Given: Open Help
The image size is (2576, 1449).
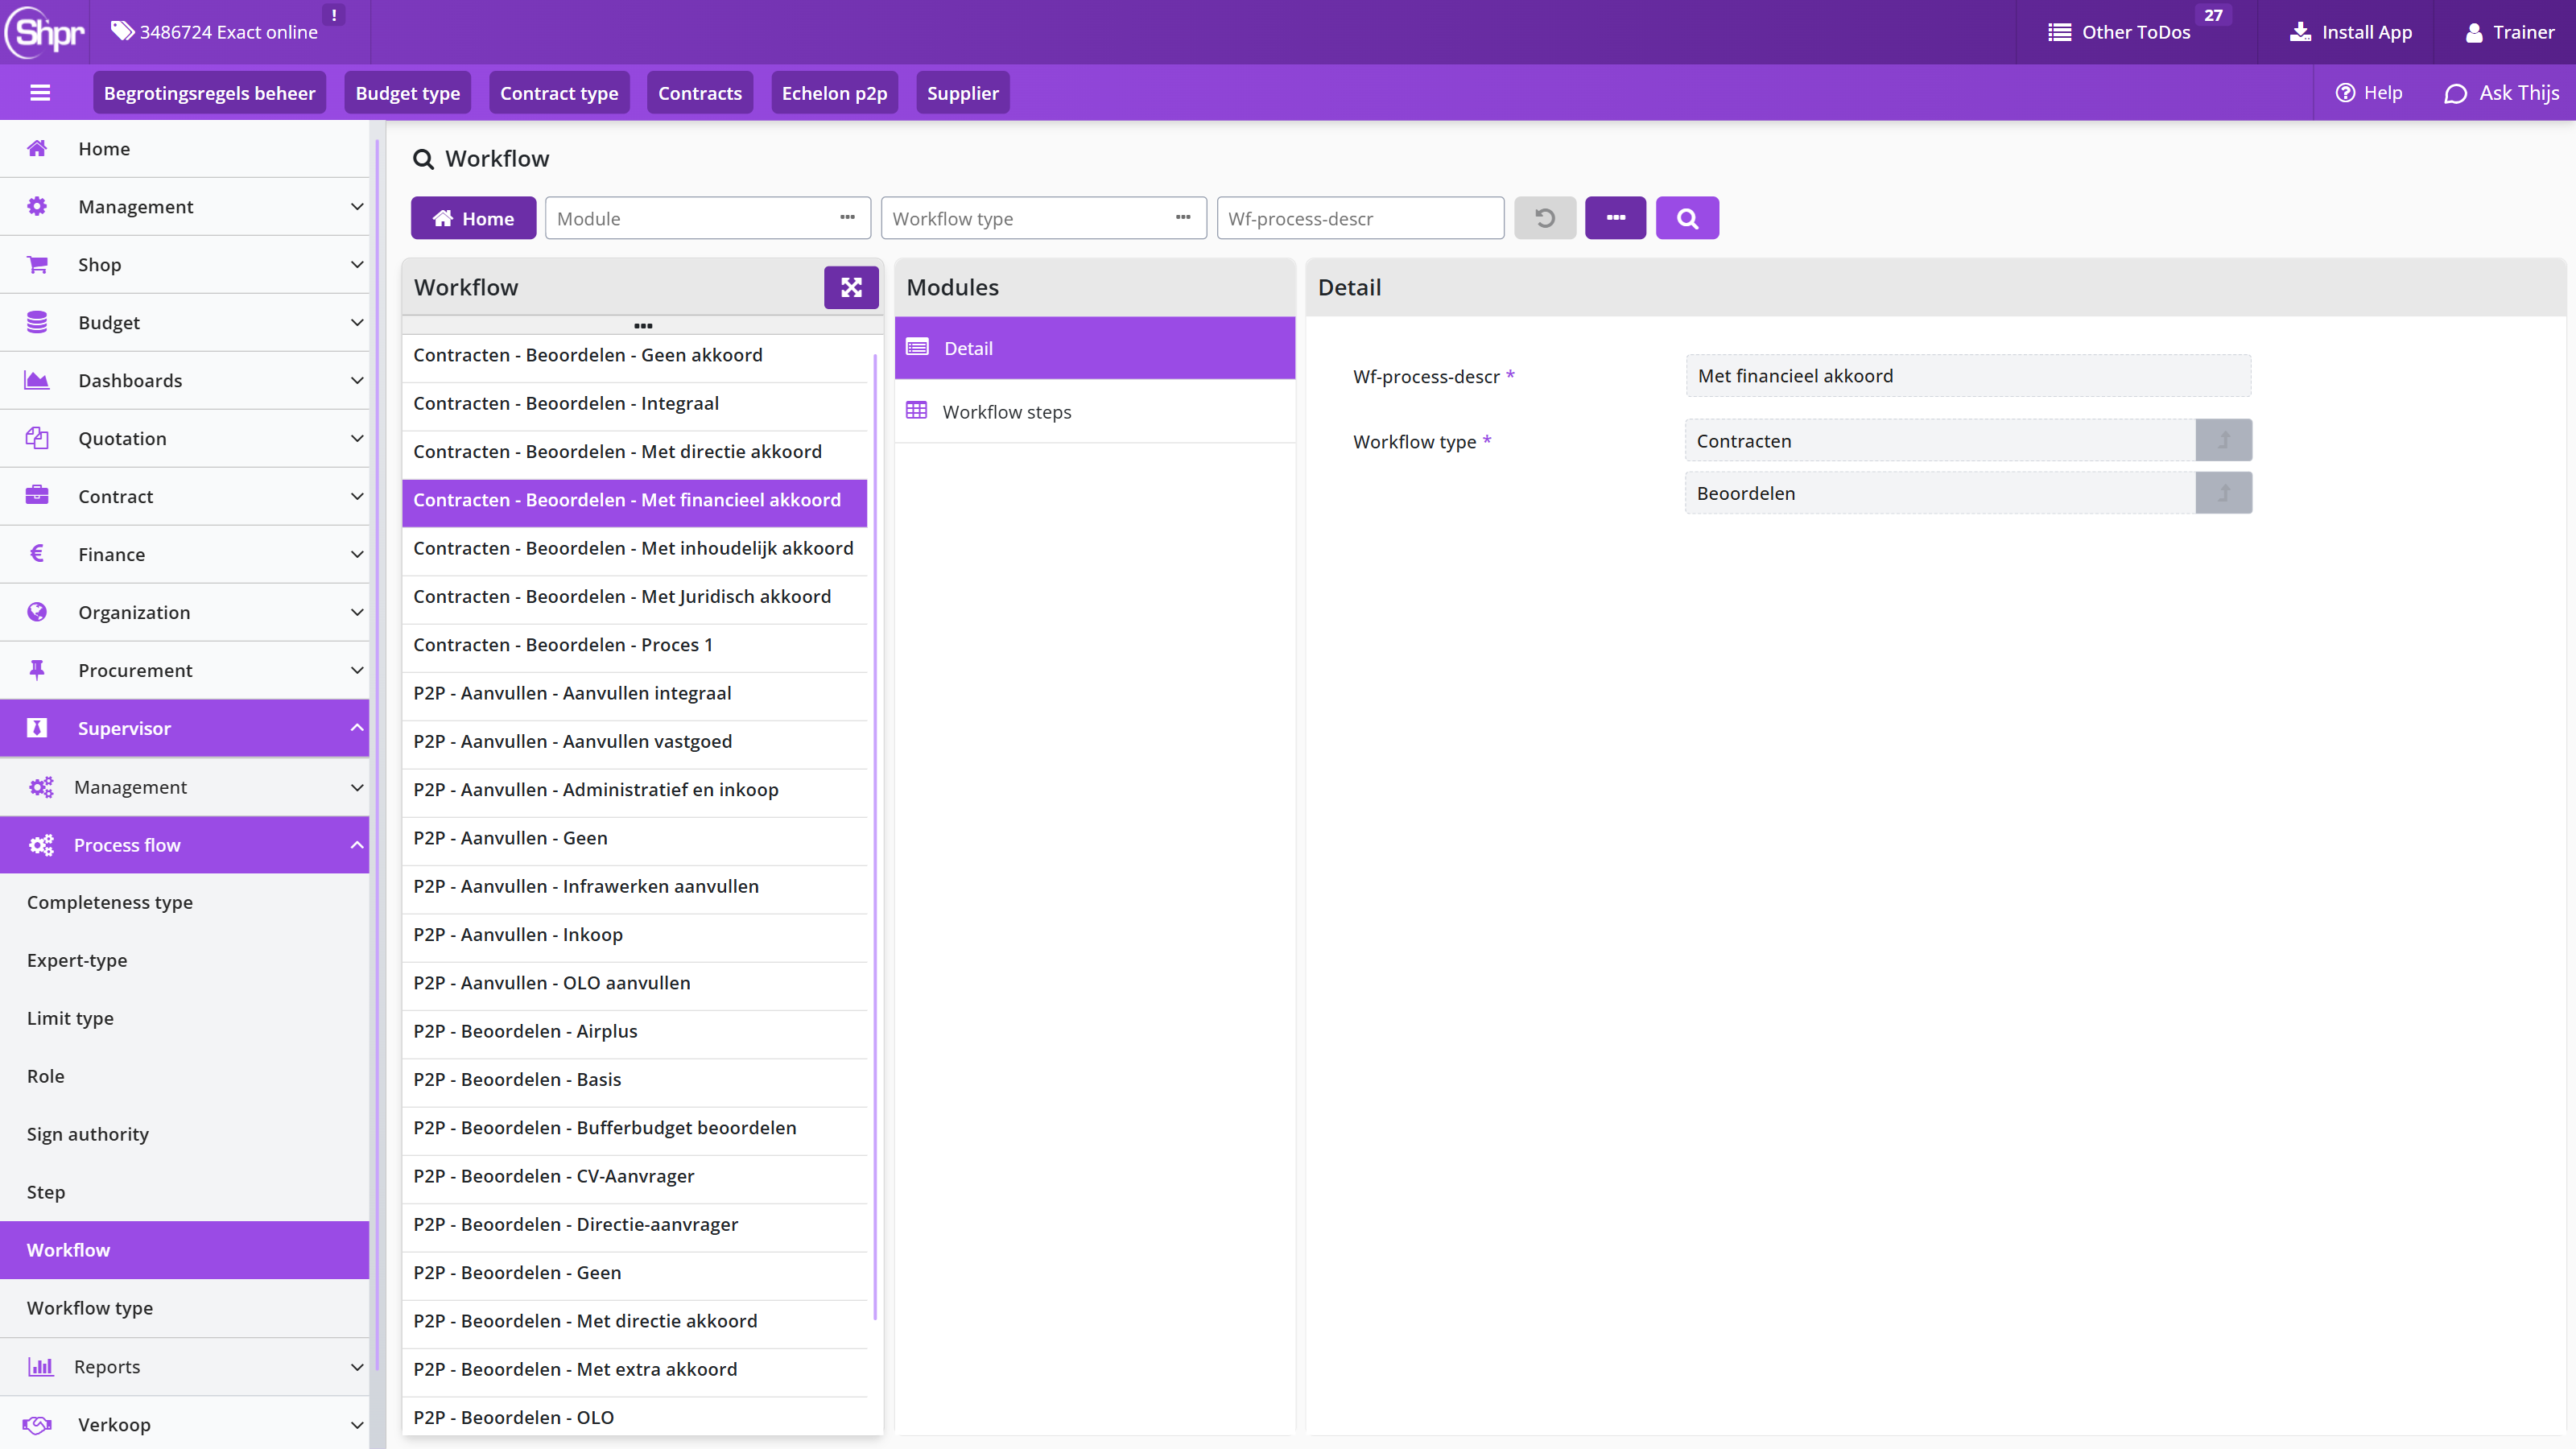Looking at the screenshot, I should pos(2368,93).
